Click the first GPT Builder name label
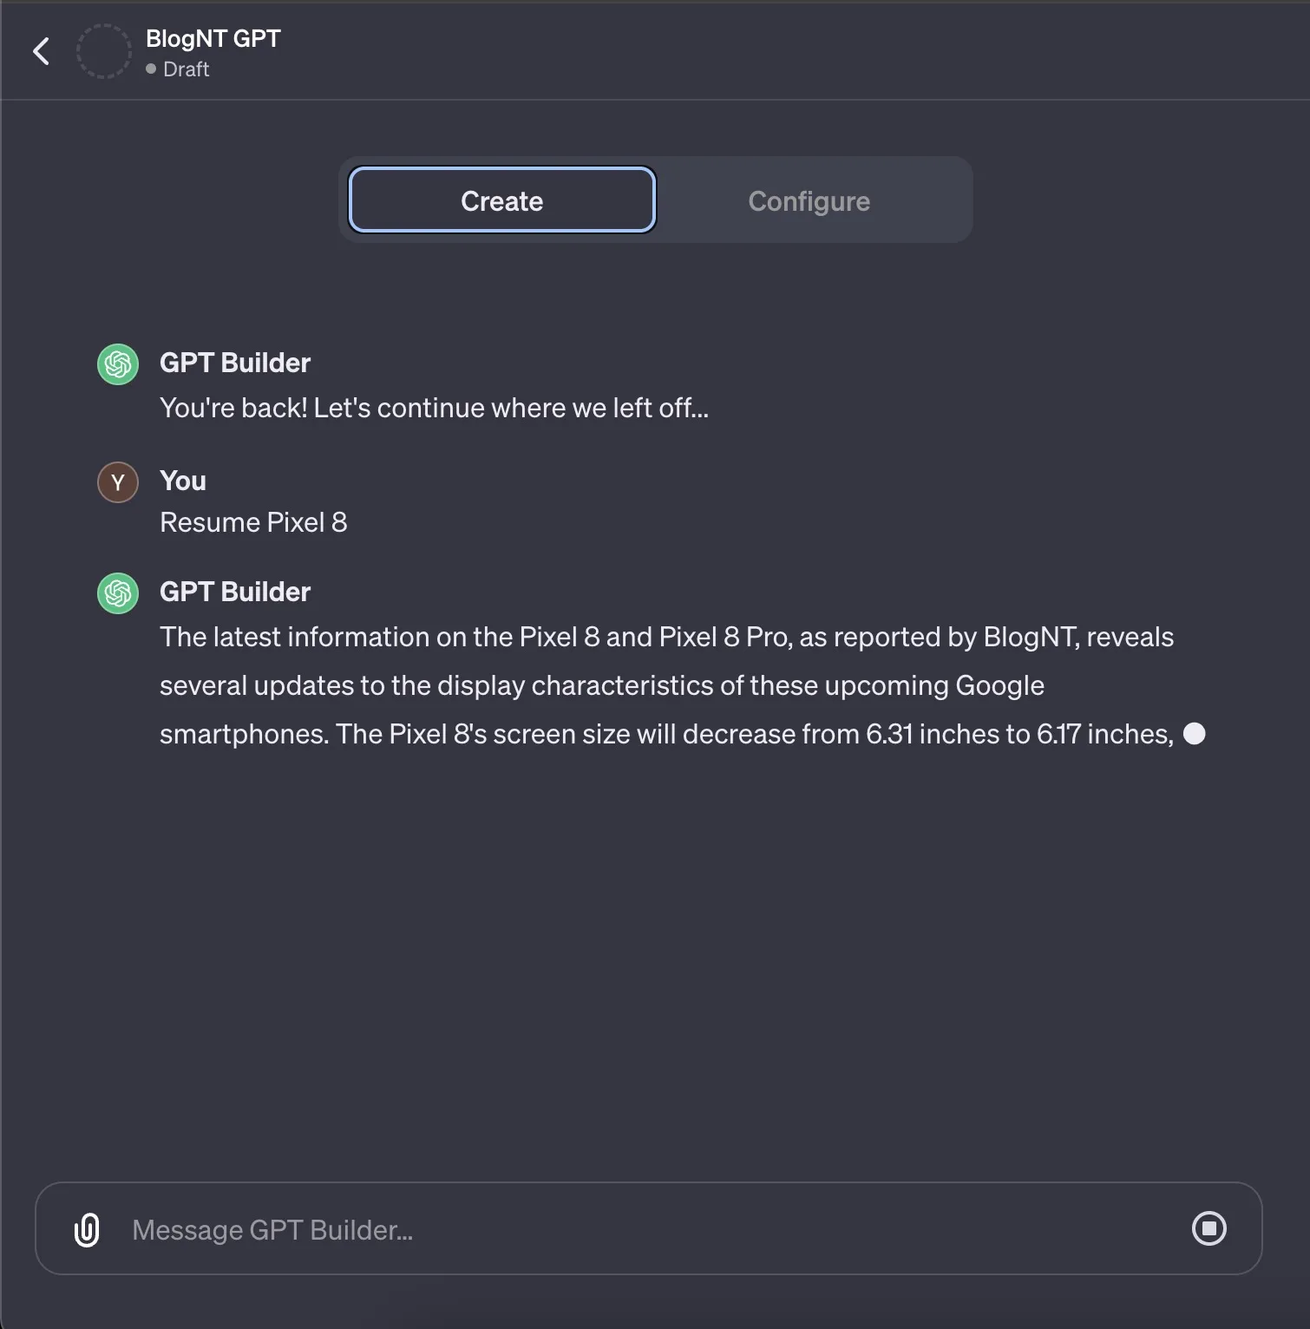Screen dimensions: 1310x1329 pyautogui.click(x=235, y=363)
